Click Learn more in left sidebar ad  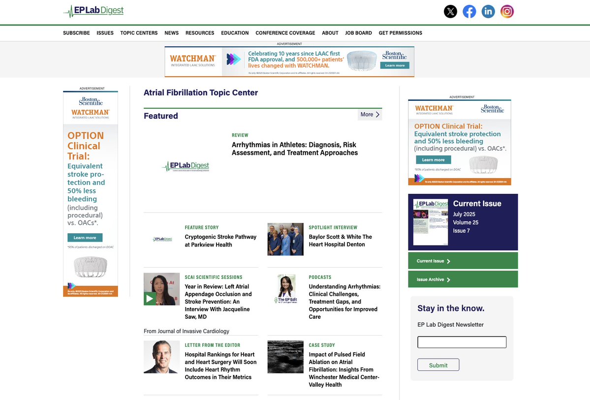[85, 238]
